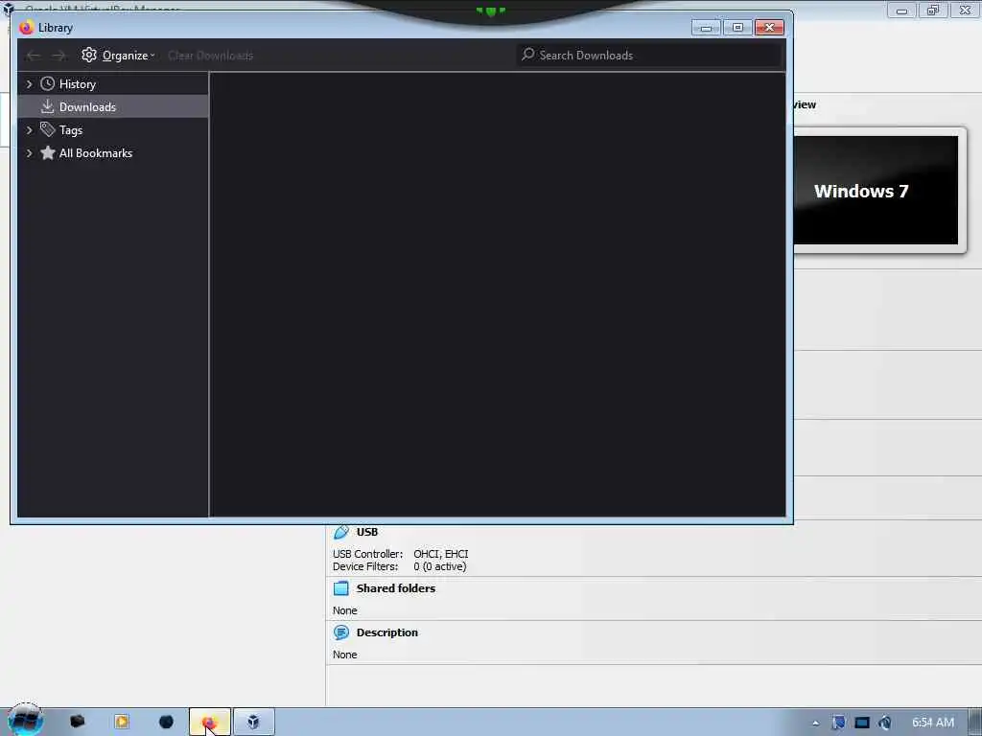Expand the All Bookmarks node
982x736 pixels.
point(29,153)
